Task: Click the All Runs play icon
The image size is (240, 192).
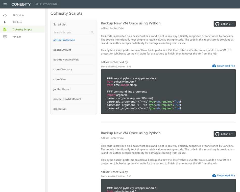Action: [5, 22]
